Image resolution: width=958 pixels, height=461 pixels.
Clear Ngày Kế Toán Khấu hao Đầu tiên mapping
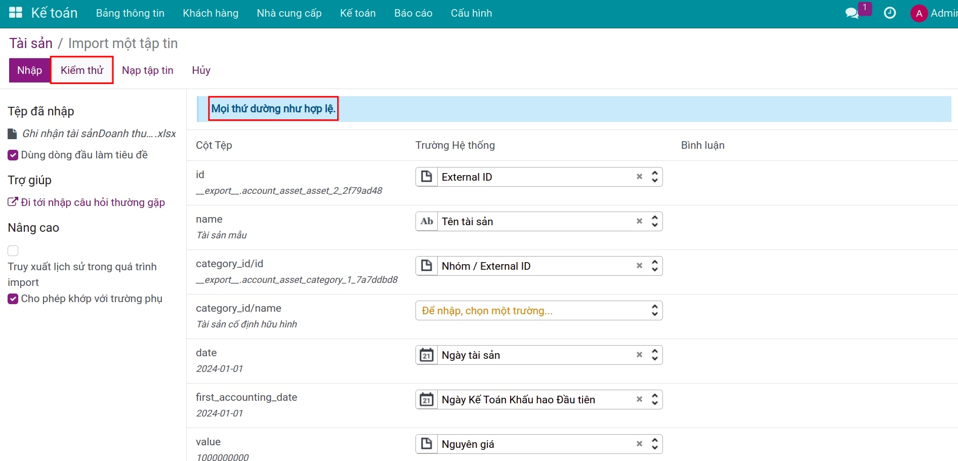pyautogui.click(x=639, y=399)
